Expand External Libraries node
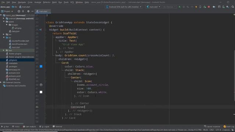Screen dimensions: 235x132 tap(1, 82)
